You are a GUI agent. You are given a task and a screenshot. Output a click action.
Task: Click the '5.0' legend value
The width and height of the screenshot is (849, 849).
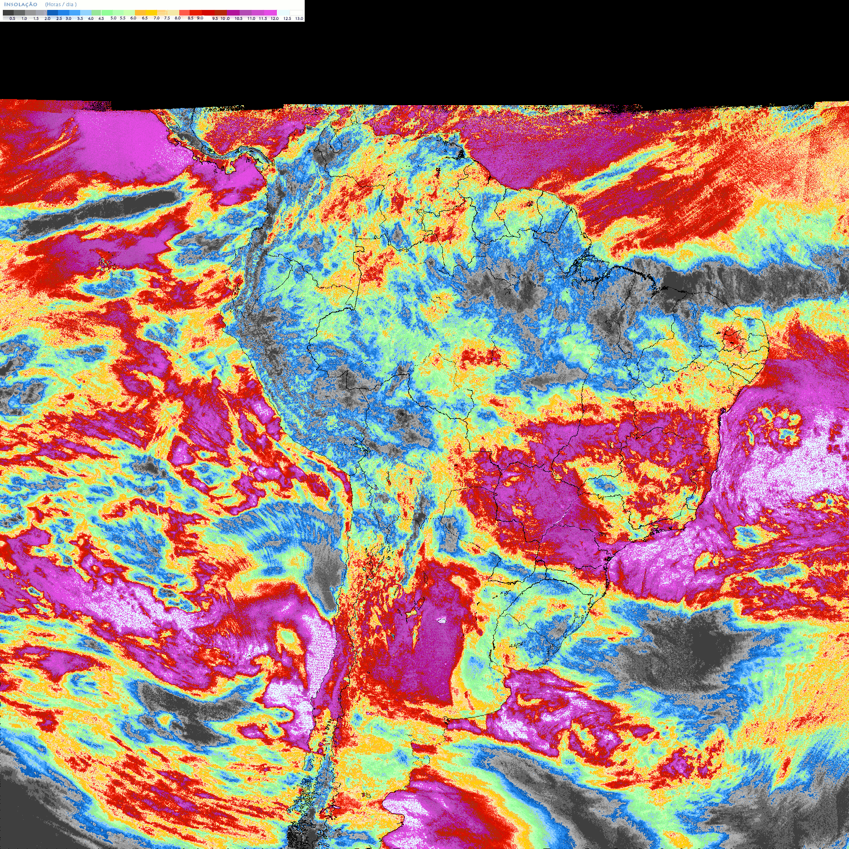click(113, 18)
